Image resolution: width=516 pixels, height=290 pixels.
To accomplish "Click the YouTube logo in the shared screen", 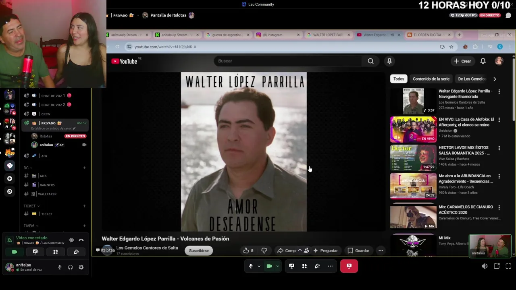I will click(124, 61).
